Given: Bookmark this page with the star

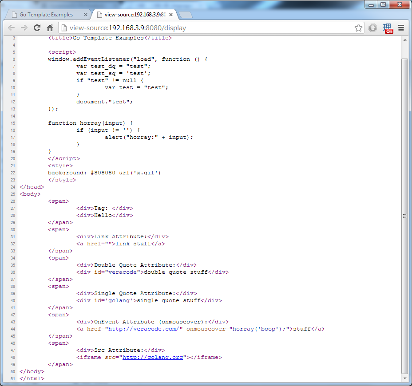Looking at the screenshot, I should point(358,28).
